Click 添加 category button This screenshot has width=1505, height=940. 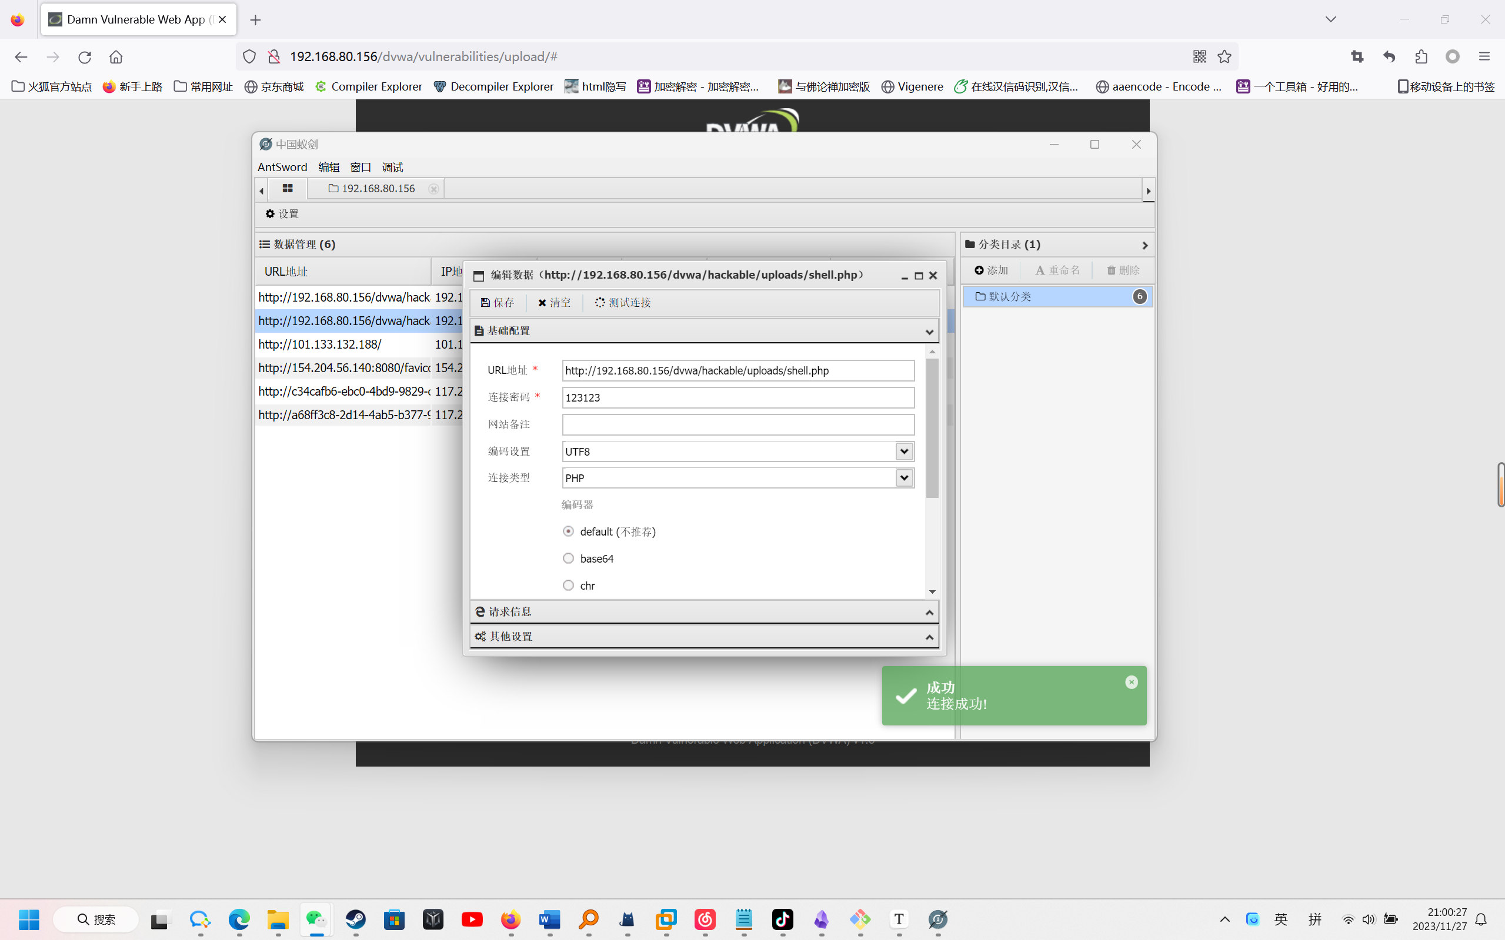click(x=992, y=270)
